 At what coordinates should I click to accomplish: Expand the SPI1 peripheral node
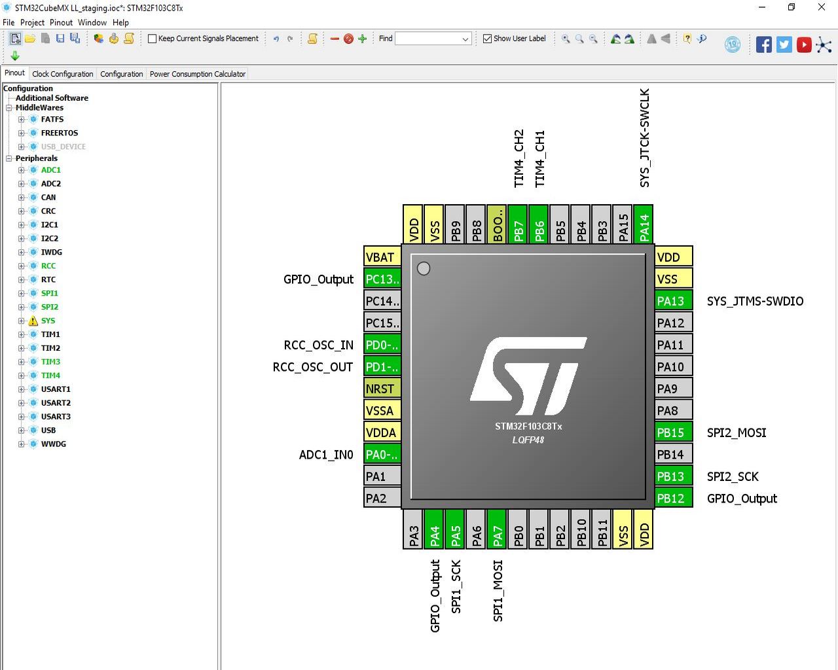pos(21,294)
